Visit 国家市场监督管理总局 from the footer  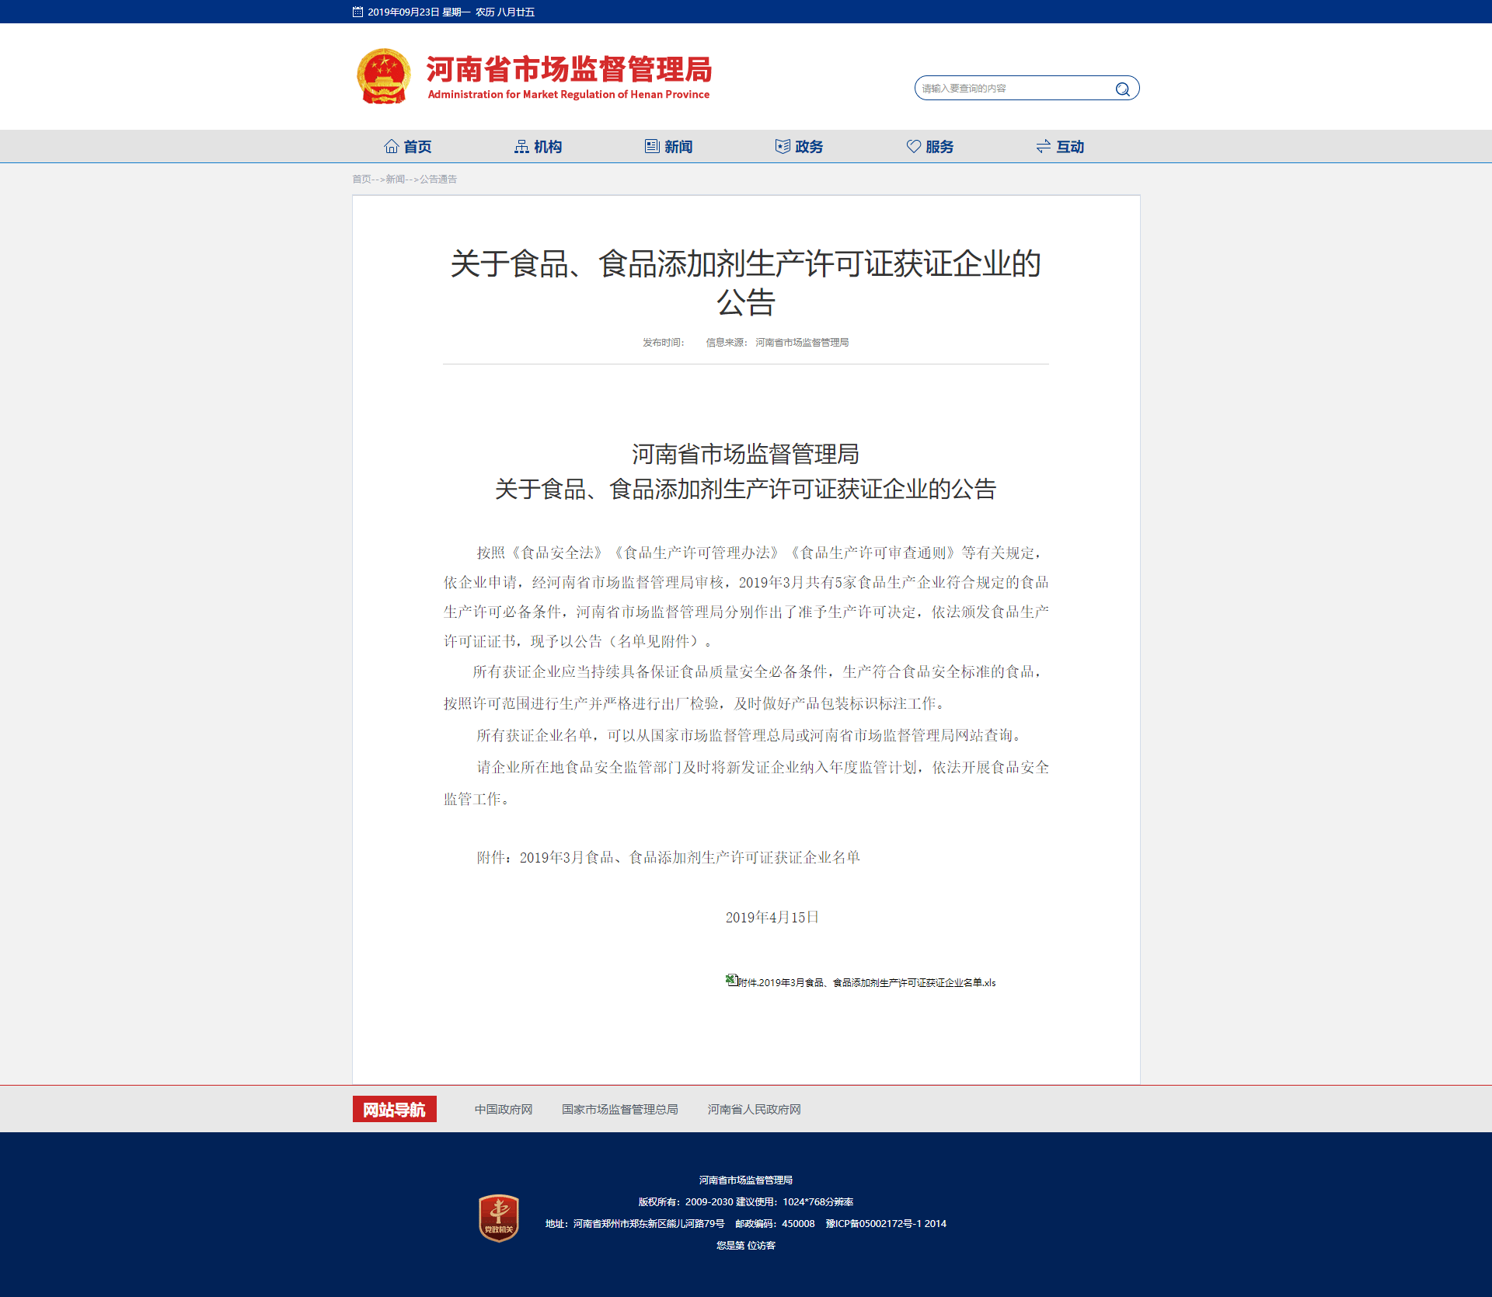pyautogui.click(x=619, y=1109)
